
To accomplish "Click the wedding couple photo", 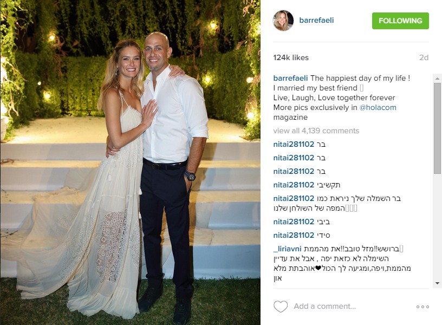I will pos(130,162).
